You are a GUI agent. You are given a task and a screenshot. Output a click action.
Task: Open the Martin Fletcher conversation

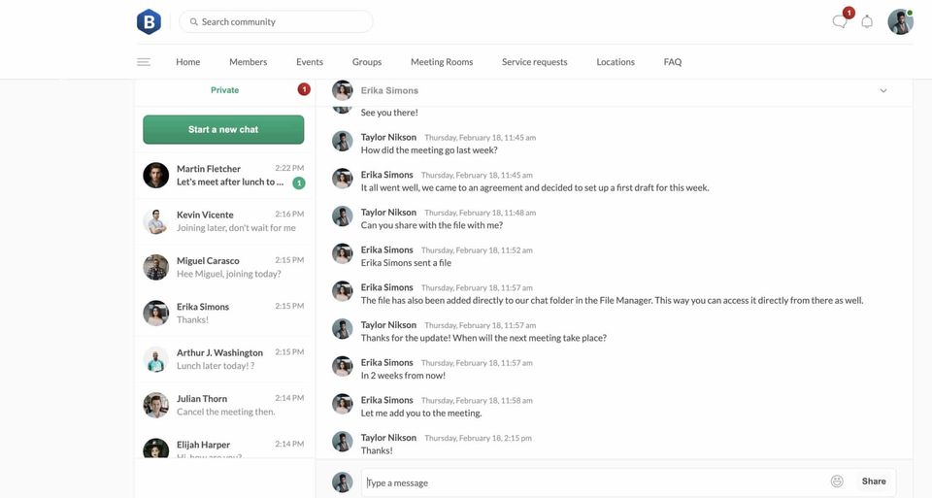(224, 176)
